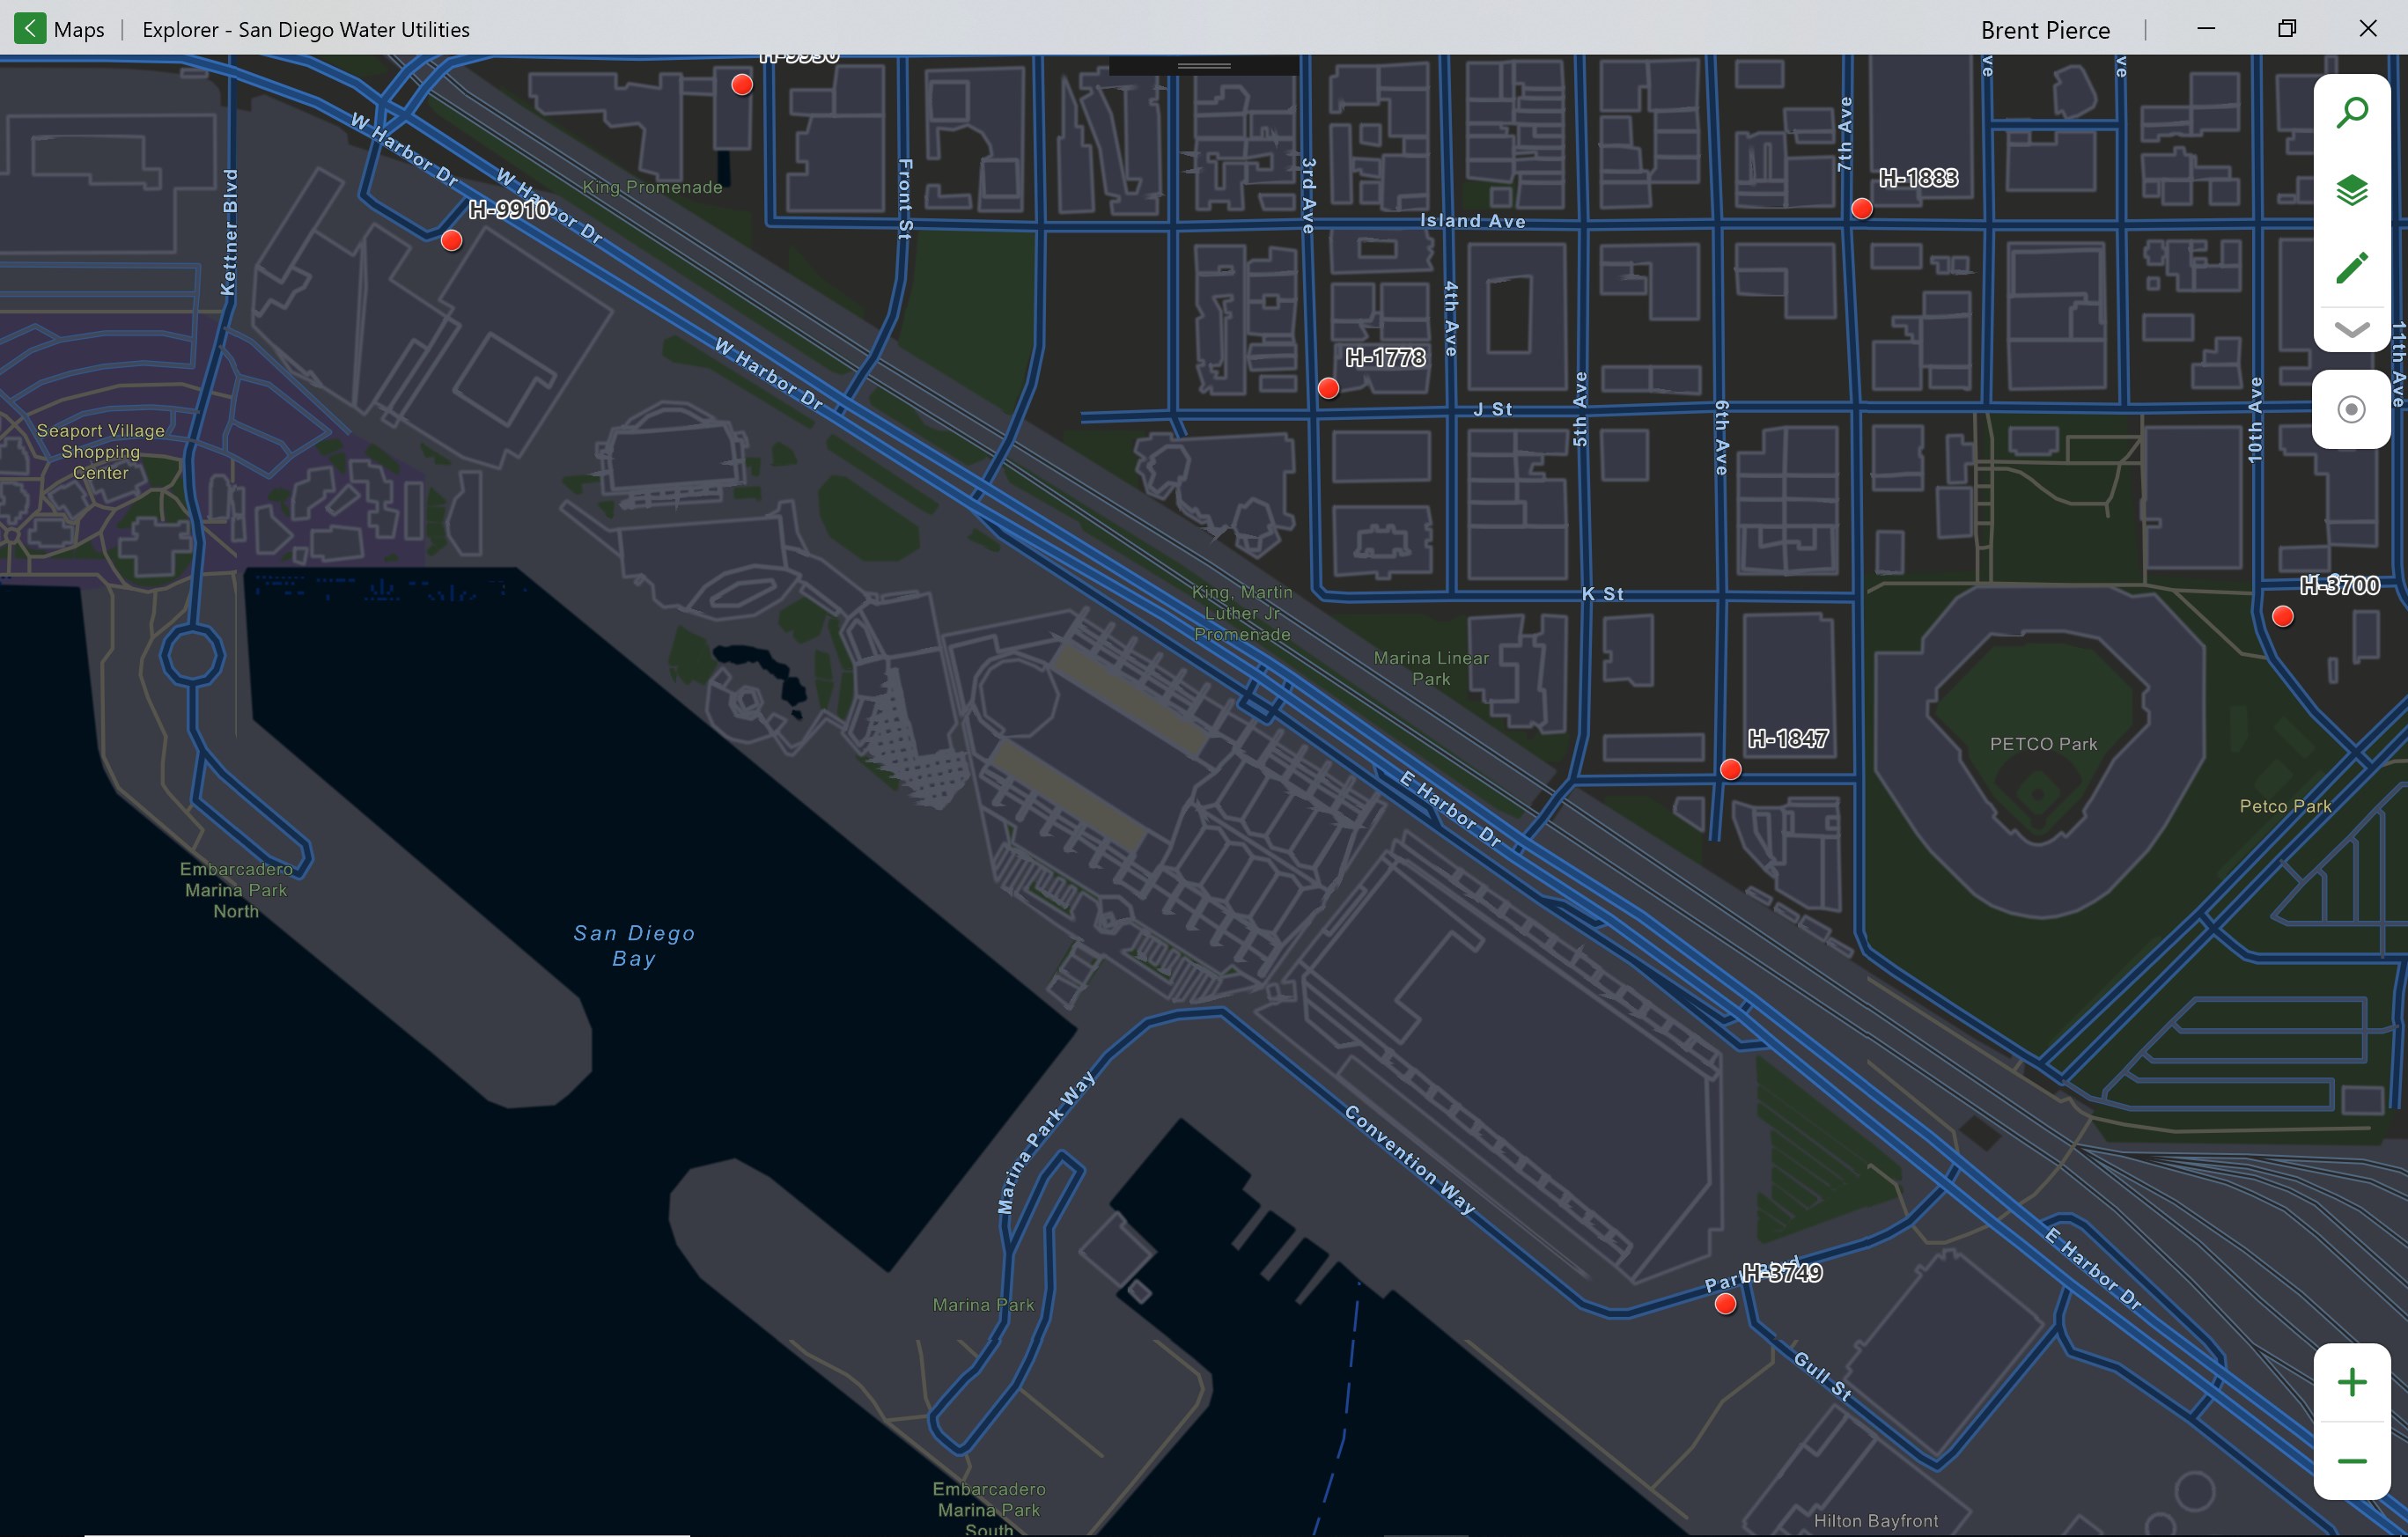Open the map search tool
Screen dimensions: 2408x1537
click(2351, 112)
